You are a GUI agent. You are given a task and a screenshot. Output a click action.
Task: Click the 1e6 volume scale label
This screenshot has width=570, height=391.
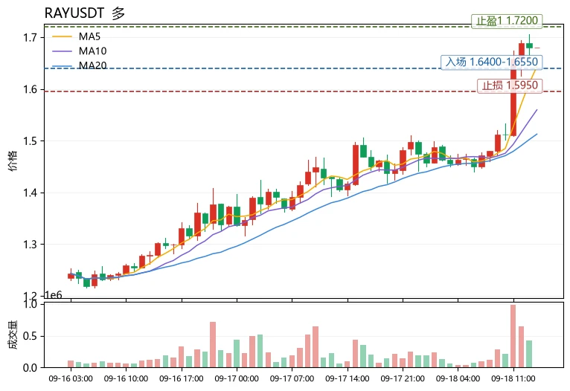[x=54, y=295]
